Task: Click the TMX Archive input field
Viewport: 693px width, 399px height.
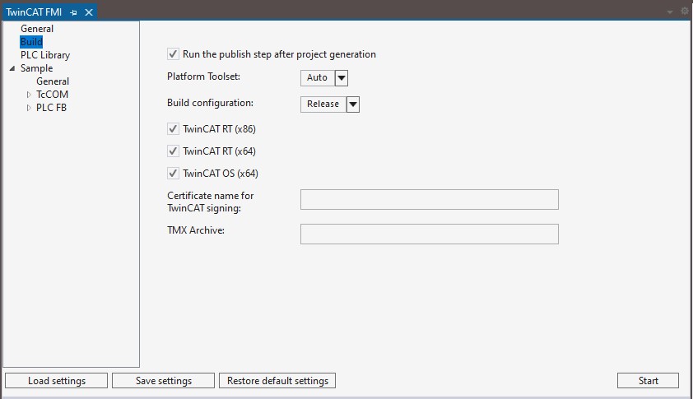Action: click(x=429, y=234)
